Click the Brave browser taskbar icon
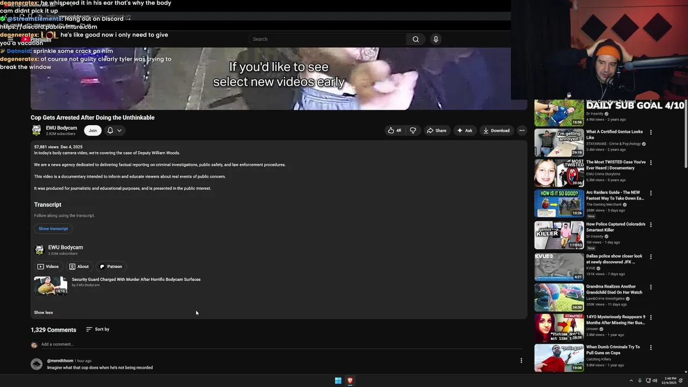This screenshot has width=688, height=387. [x=350, y=381]
